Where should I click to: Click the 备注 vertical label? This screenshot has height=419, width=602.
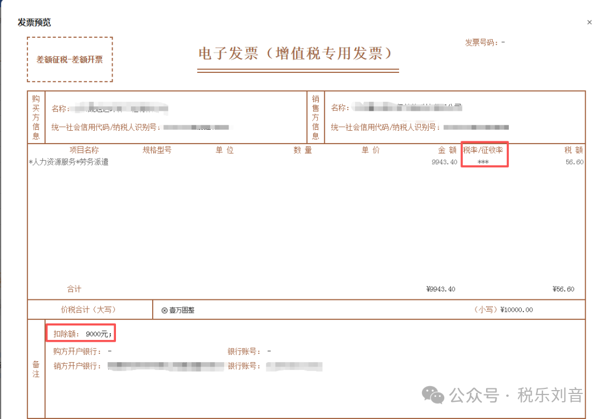pos(36,369)
